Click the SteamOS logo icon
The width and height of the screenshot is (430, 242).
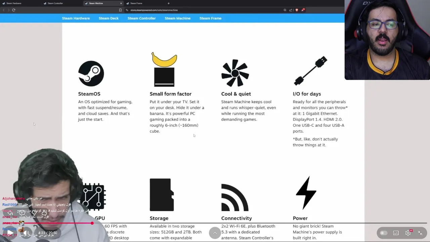pos(91,73)
